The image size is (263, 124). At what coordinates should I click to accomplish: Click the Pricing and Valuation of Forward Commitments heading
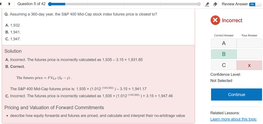54,108
